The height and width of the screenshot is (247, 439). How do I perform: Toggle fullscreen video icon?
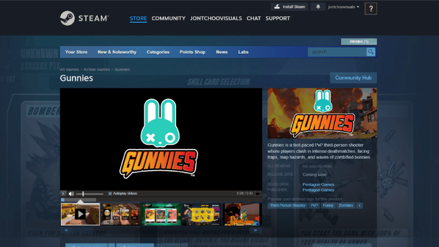click(x=257, y=193)
